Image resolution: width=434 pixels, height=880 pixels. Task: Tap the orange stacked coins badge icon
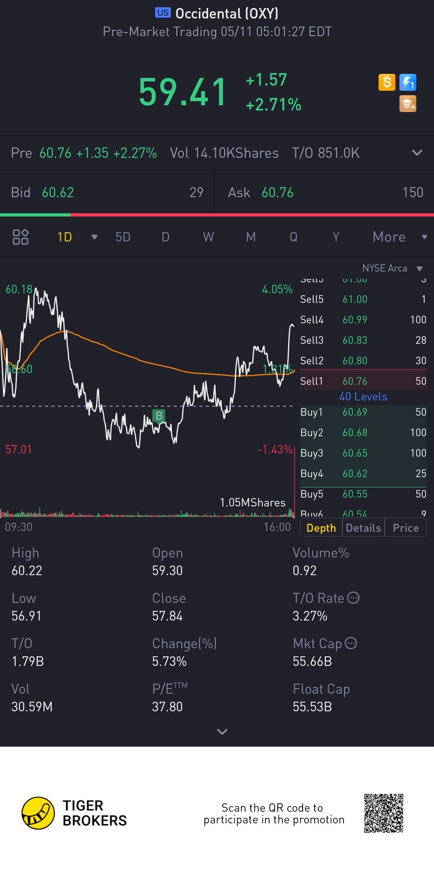pos(408,104)
